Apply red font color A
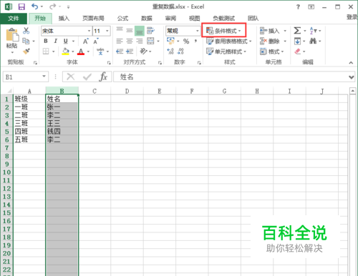 pos(81,51)
